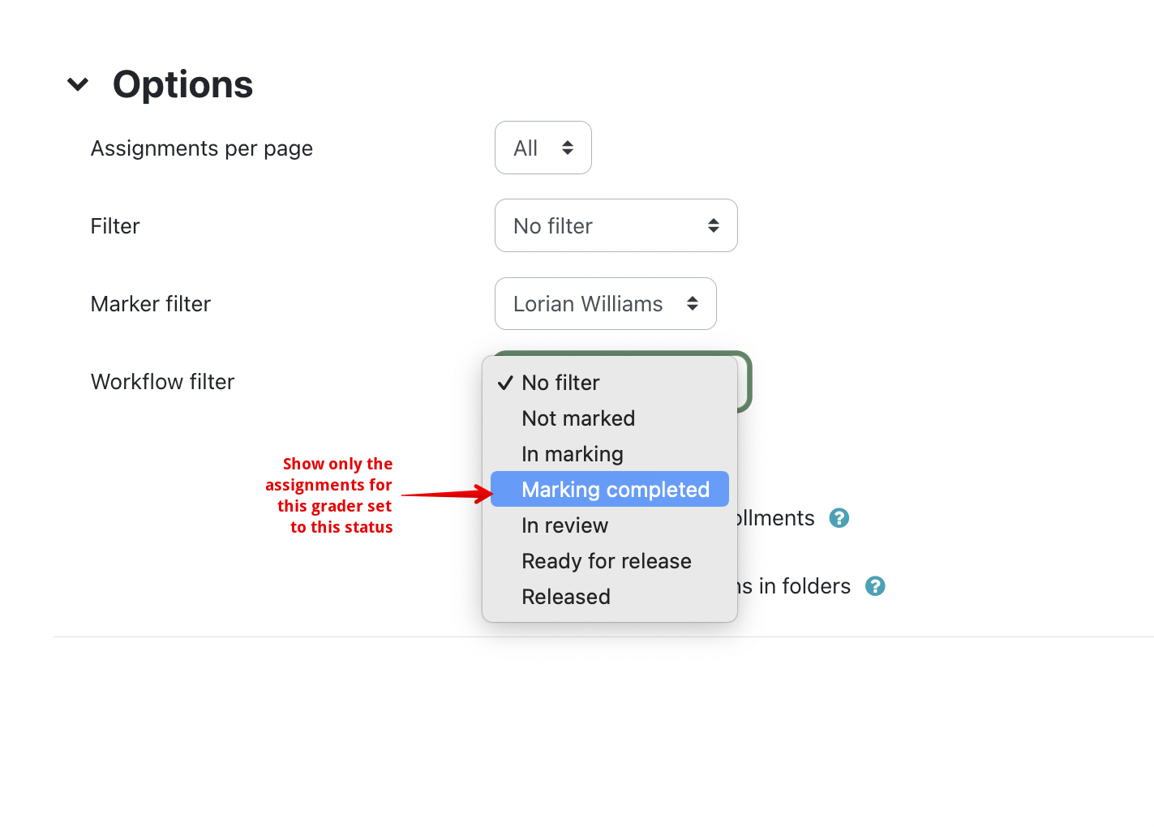
Task: Click the partially hidden in folders text
Action: point(795,586)
